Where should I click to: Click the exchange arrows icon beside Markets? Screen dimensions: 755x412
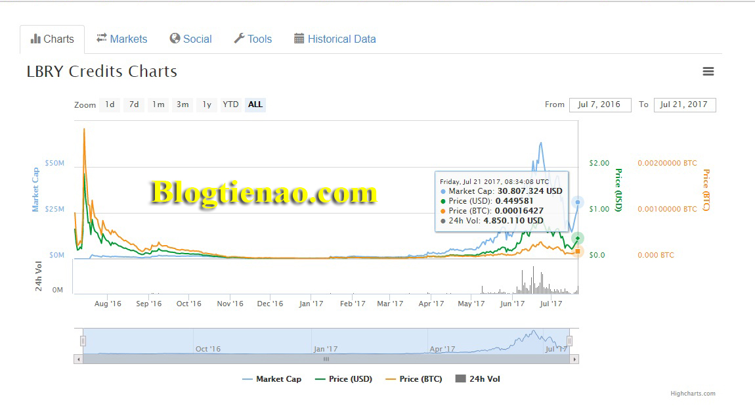point(102,38)
